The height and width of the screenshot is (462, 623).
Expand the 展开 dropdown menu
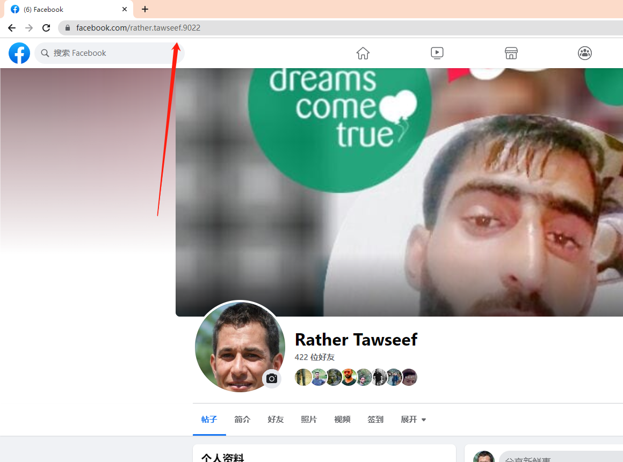coord(413,420)
